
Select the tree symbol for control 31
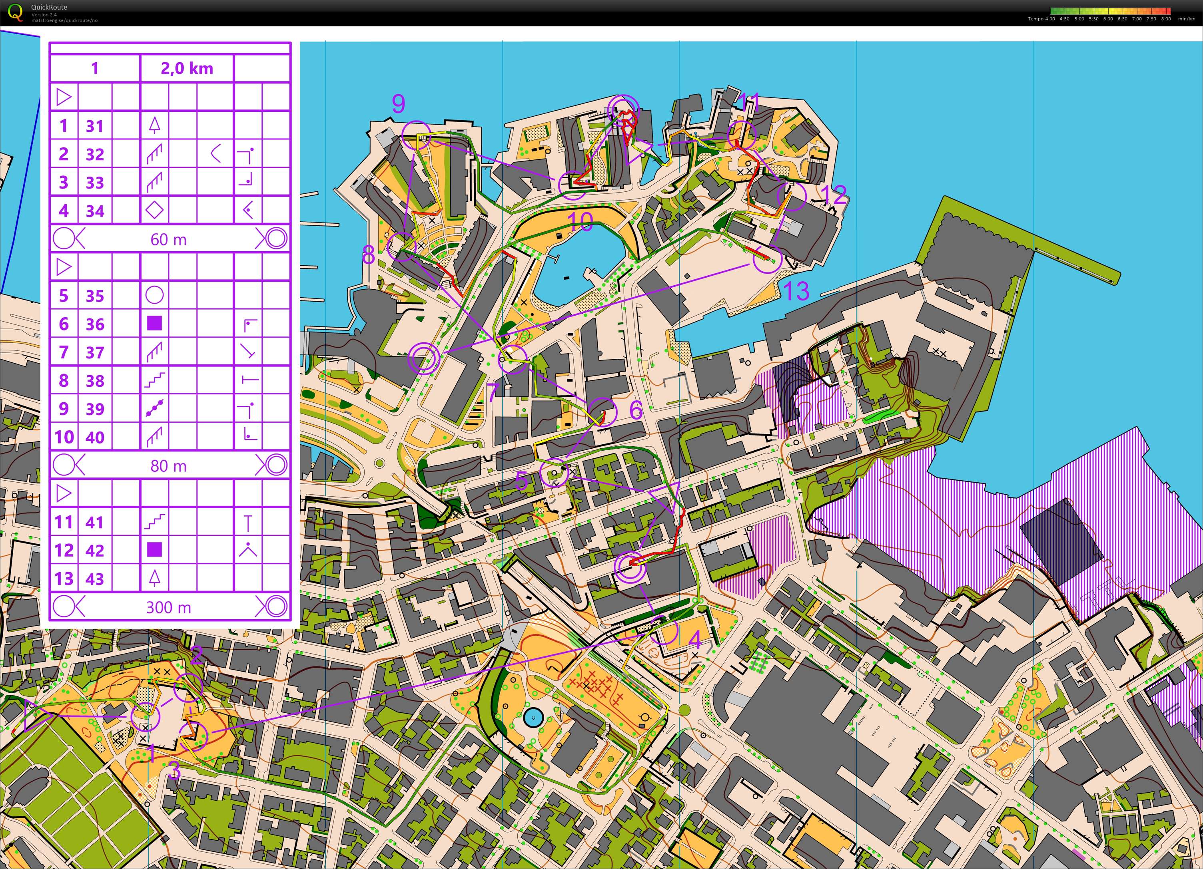(154, 126)
